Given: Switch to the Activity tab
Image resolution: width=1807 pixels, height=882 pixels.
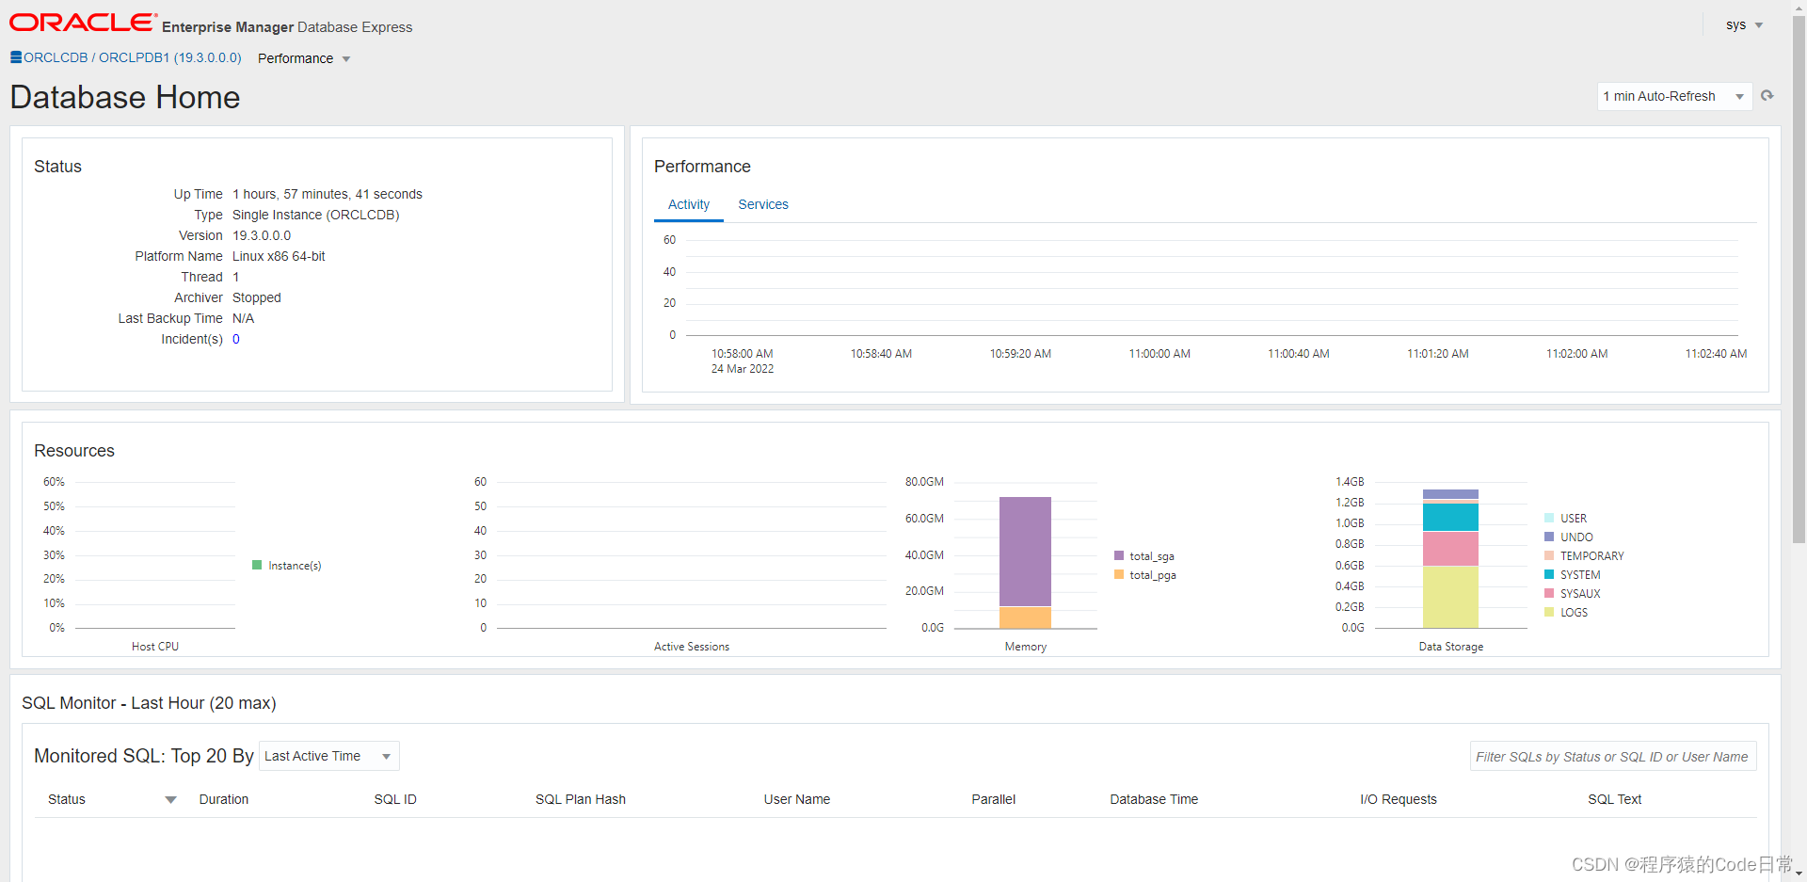Looking at the screenshot, I should tap(689, 204).
